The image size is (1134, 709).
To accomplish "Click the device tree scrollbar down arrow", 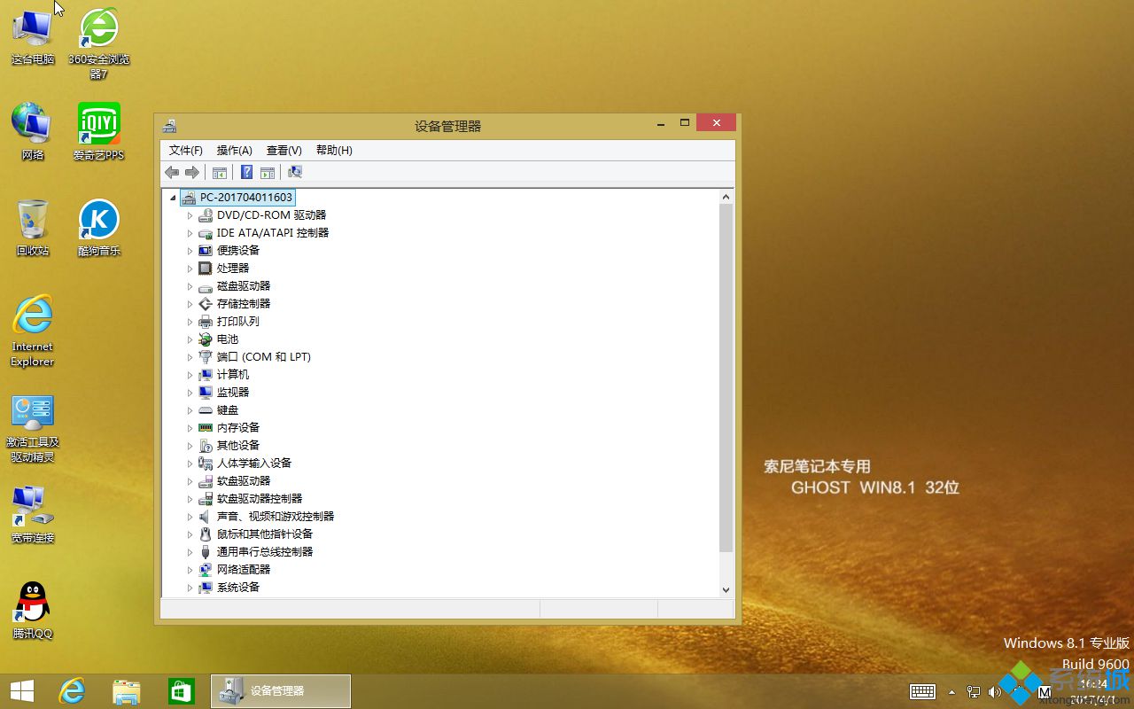I will pyautogui.click(x=726, y=589).
